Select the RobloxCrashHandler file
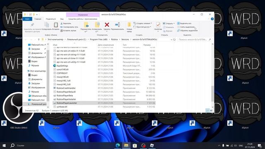Image resolution: width=265 pixels, height=149 pixels. [104, 88]
